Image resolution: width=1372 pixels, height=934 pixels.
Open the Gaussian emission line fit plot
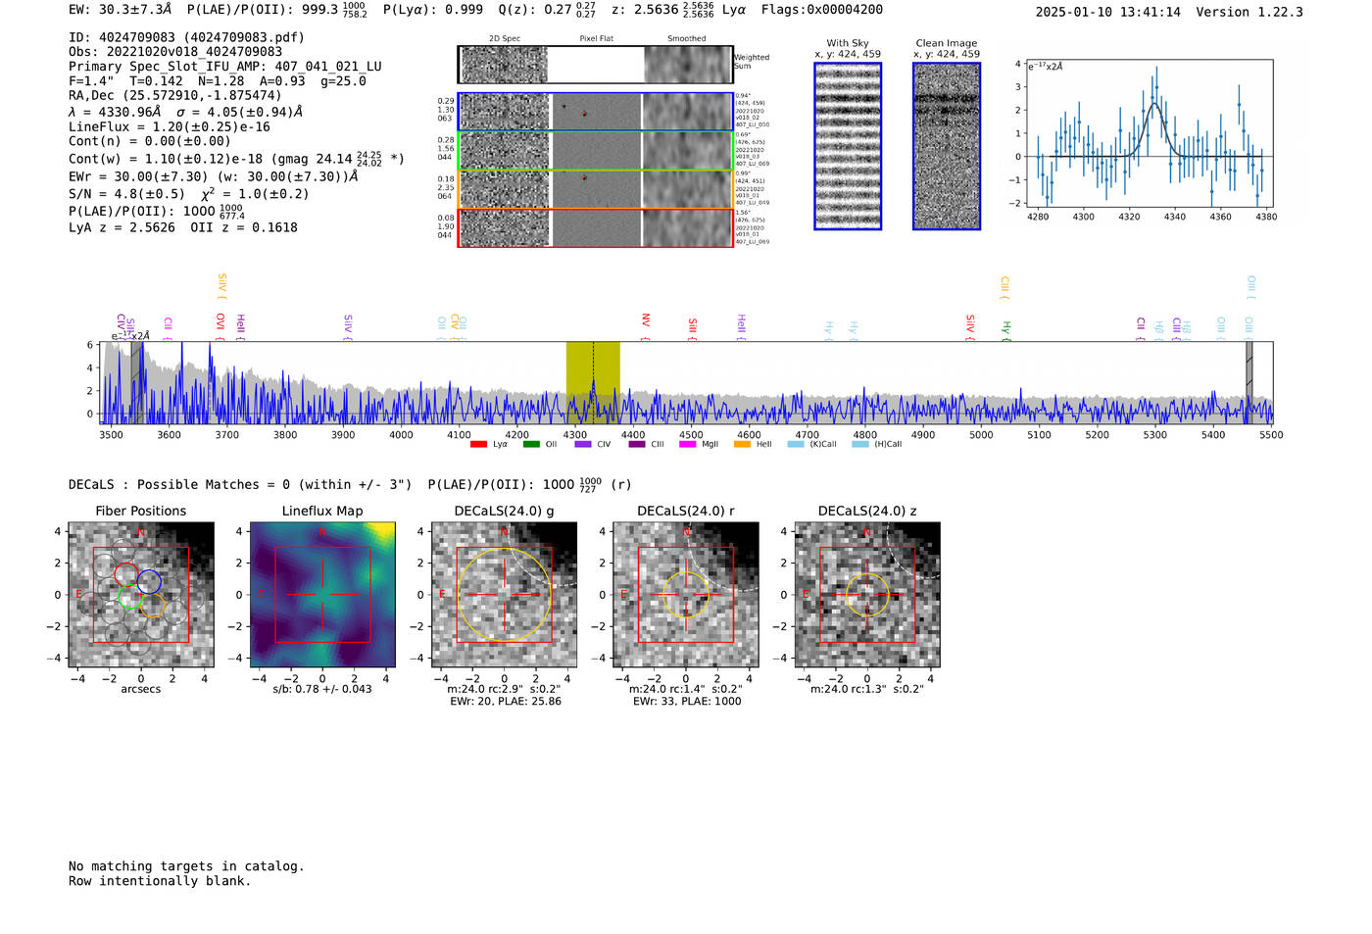[1150, 133]
